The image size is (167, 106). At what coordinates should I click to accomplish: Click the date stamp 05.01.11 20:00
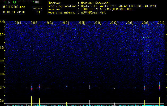(14, 12)
